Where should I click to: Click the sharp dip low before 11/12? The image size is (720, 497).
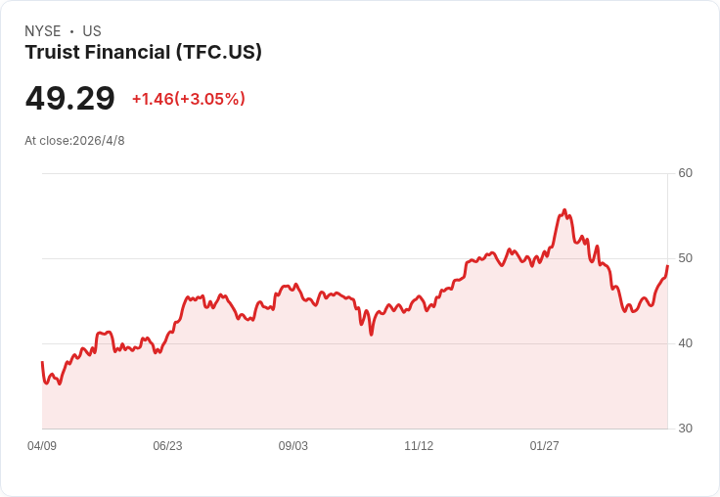[x=371, y=335]
